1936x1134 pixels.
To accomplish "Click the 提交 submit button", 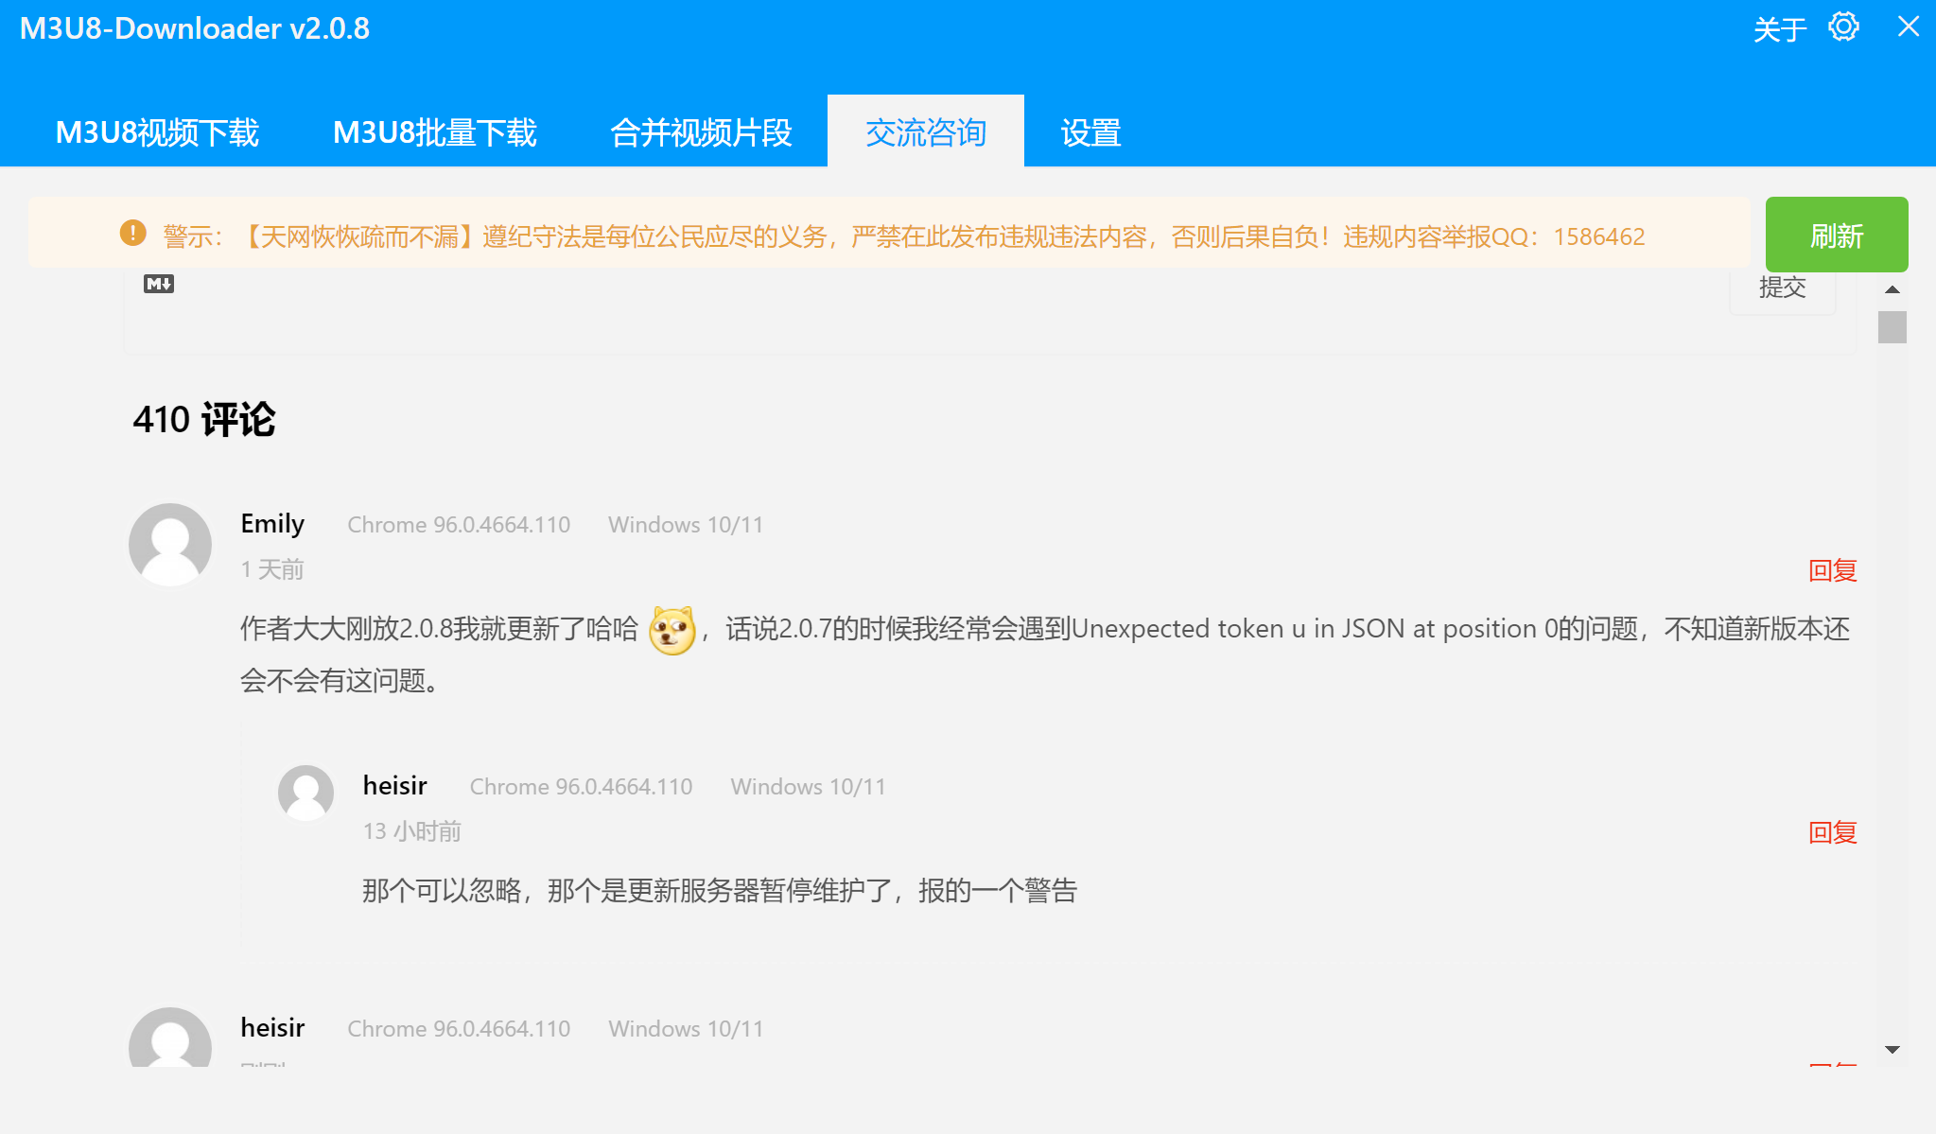I will pos(1782,288).
